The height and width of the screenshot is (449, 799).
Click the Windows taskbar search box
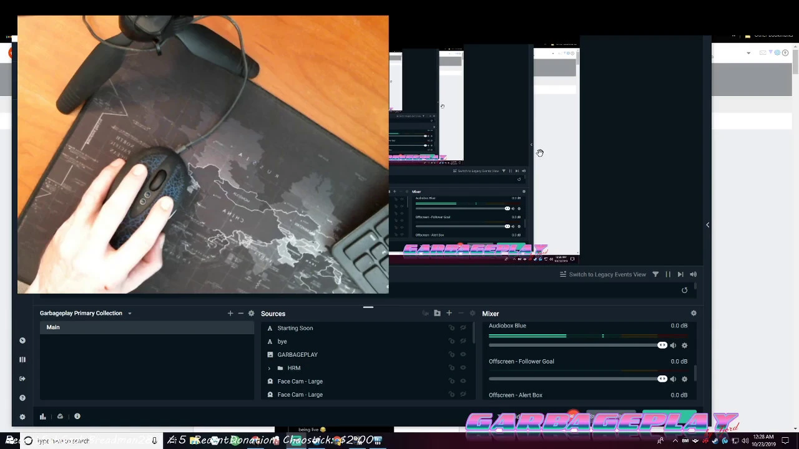(92, 440)
